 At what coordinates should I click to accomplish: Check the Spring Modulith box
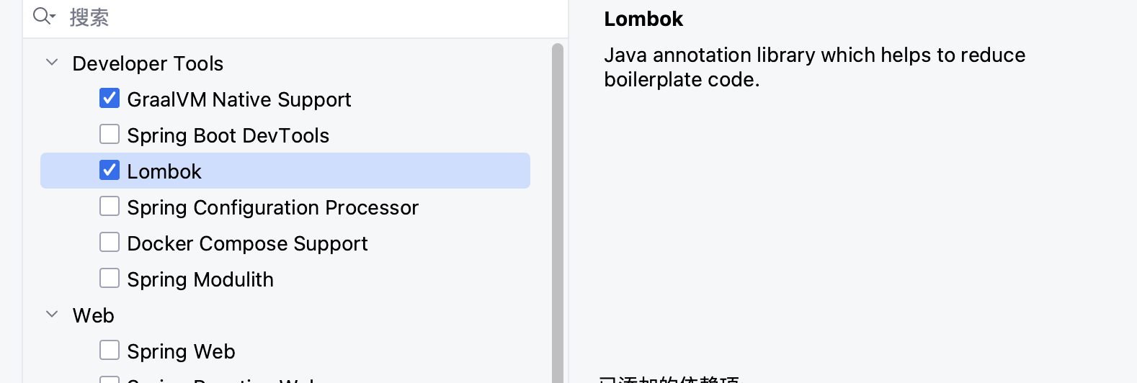tap(110, 278)
